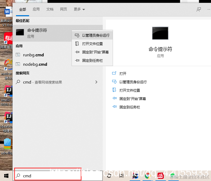Screen dimensions: 211x181
Task: Expand the cmd web search results chevron
Action: pos(96,82)
